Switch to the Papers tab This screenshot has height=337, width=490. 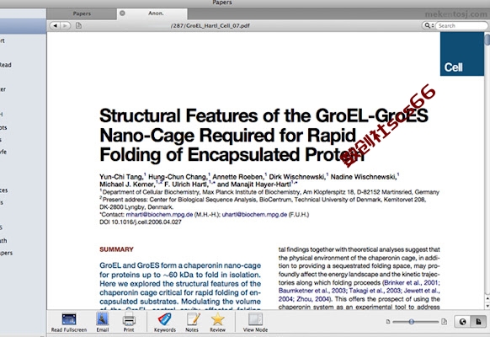[x=82, y=13]
